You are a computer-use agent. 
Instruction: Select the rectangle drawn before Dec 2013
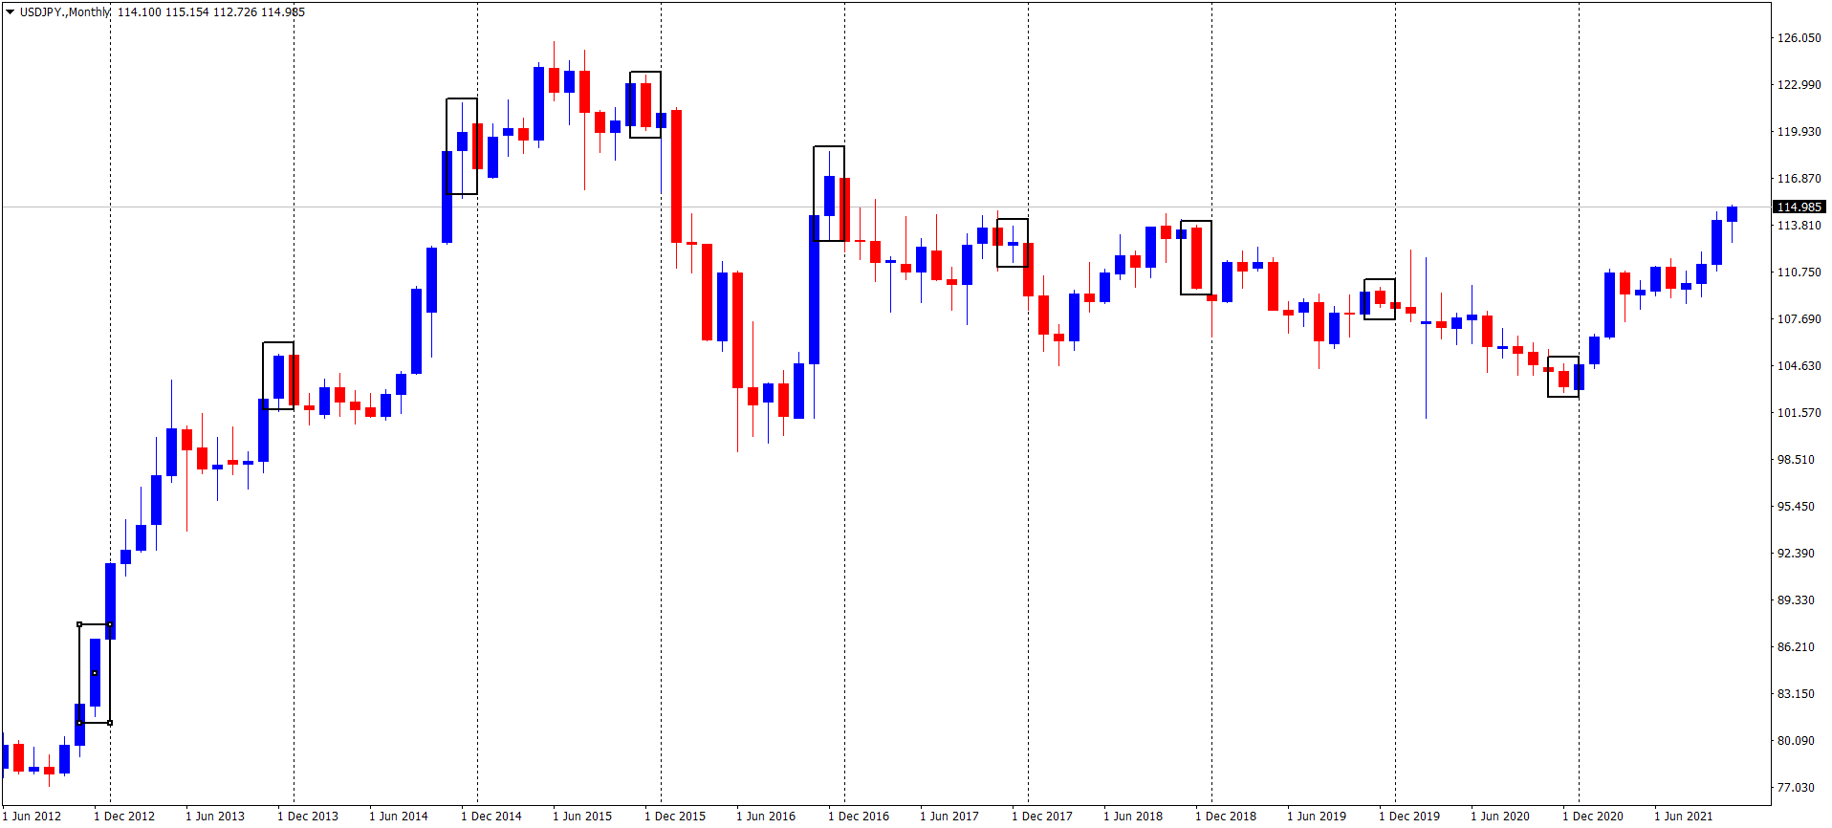coord(278,342)
